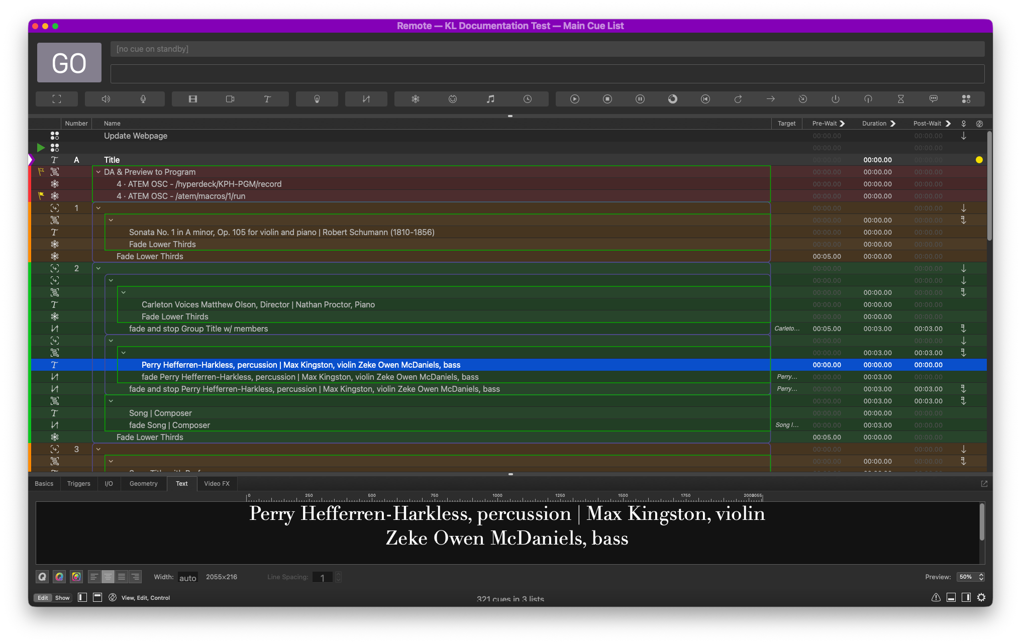Select the Text inspector tab
The height and width of the screenshot is (644, 1021).
point(182,483)
